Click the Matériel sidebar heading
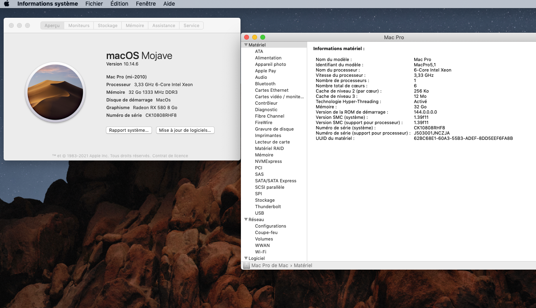 pos(257,45)
